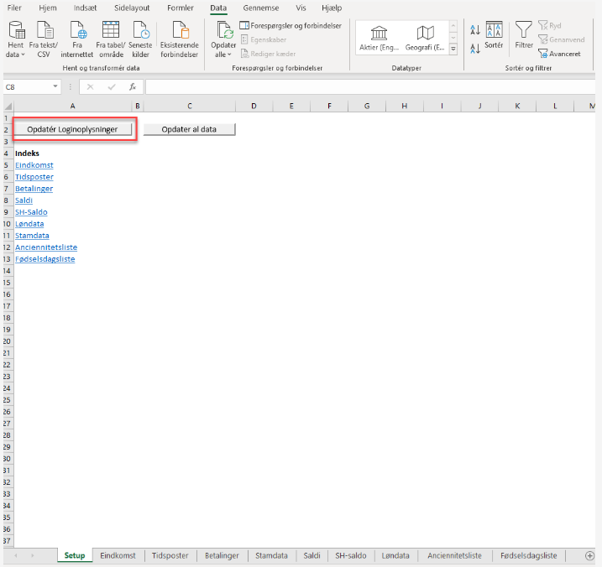The height and width of the screenshot is (567, 602).
Task: Follow the Løndata link
Action: tap(29, 224)
